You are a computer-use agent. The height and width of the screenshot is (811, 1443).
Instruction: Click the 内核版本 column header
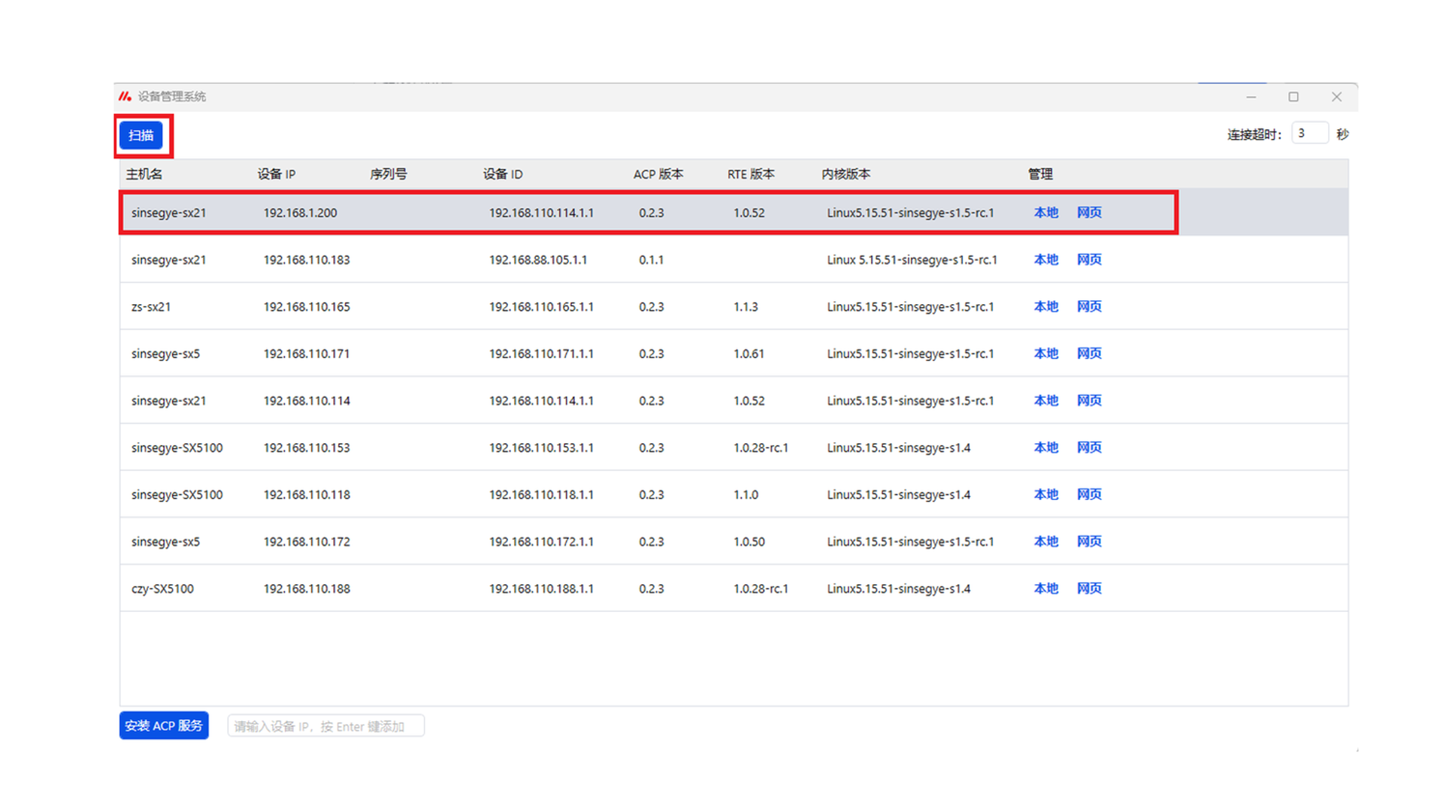845,174
